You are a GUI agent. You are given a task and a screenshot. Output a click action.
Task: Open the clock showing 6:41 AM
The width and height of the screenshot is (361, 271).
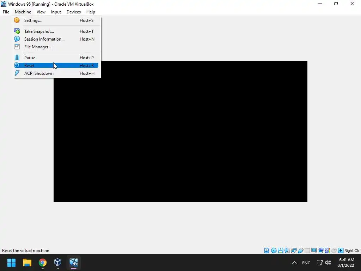click(x=346, y=263)
